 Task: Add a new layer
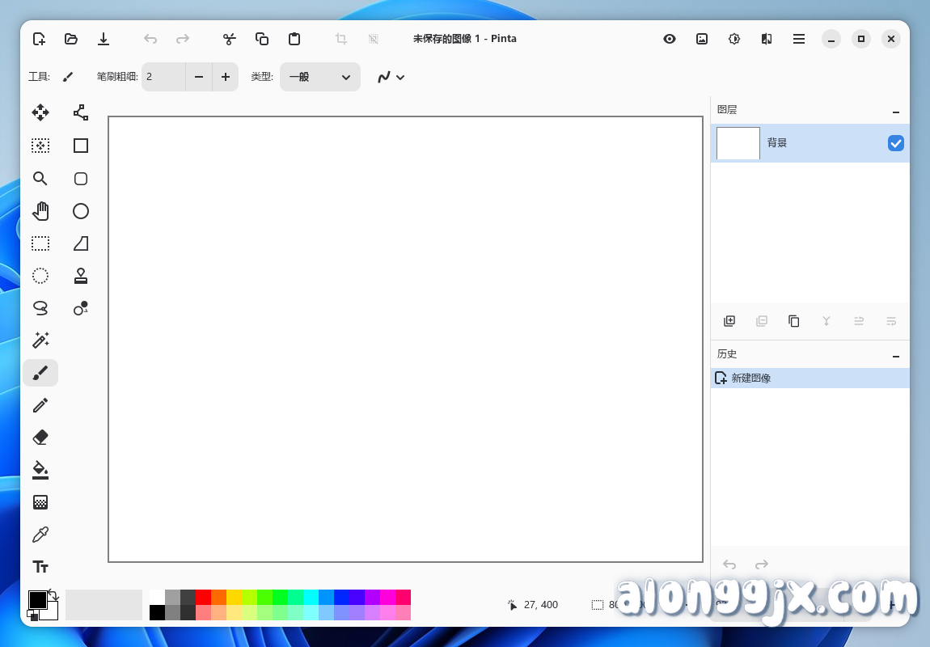tap(729, 321)
